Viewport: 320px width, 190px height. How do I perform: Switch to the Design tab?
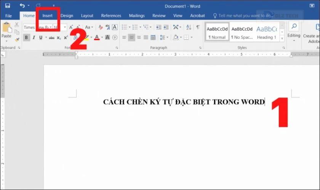tap(67, 16)
